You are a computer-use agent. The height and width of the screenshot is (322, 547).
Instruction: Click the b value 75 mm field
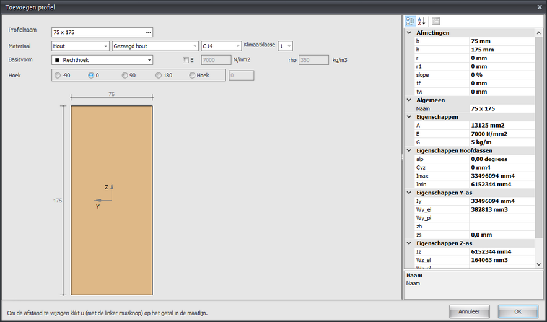coord(502,41)
